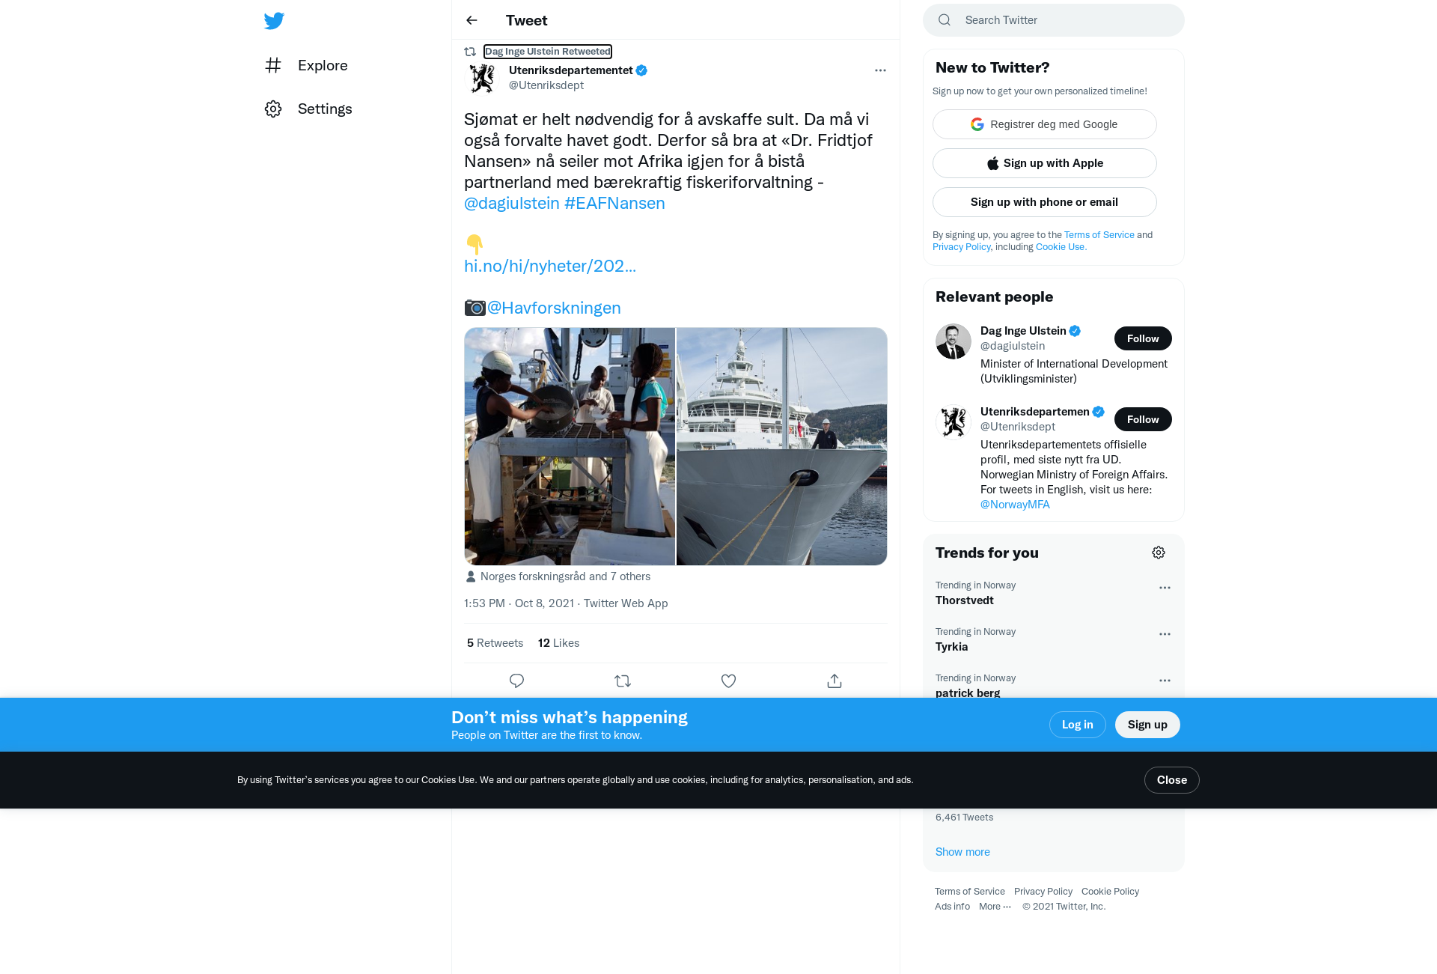Open the share tweet icon
1437x974 pixels.
835,681
